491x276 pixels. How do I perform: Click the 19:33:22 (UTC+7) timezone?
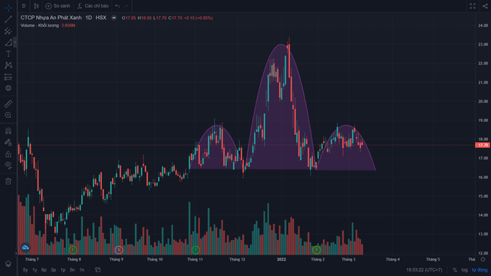[x=424, y=270]
